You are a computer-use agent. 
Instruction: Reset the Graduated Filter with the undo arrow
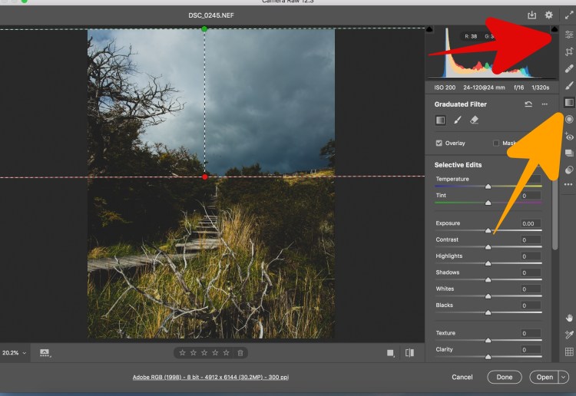point(528,104)
